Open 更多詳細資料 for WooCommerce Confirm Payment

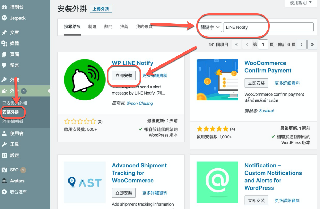(x=287, y=83)
